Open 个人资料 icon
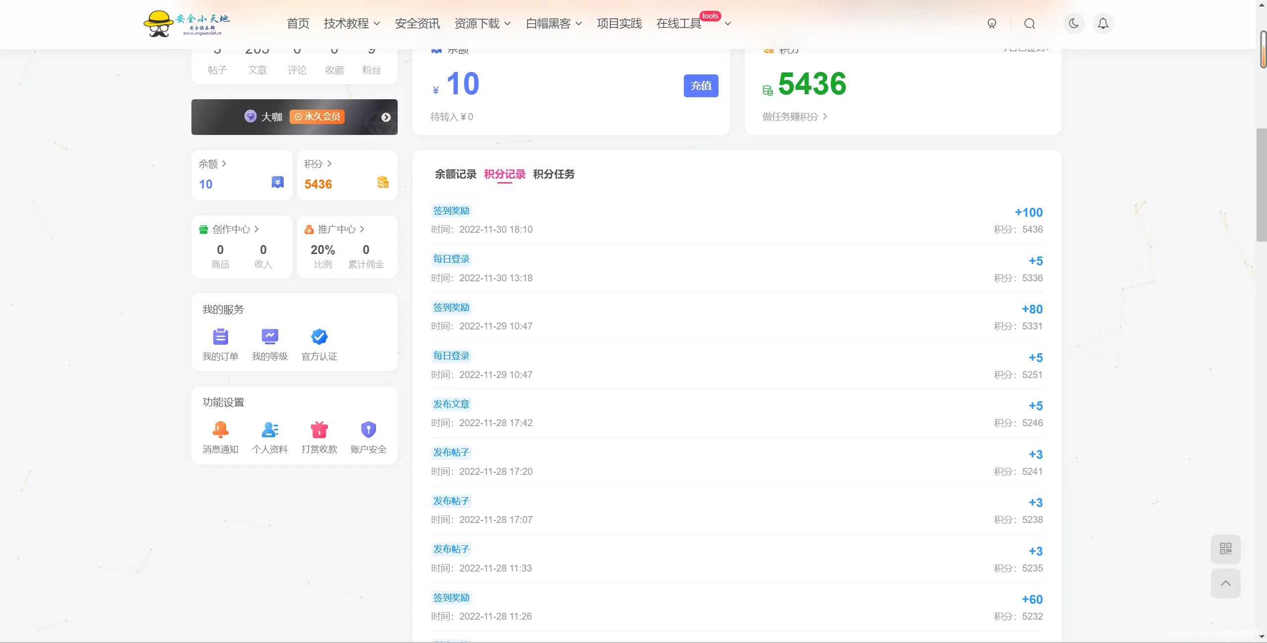This screenshot has height=643, width=1267. 270,429
